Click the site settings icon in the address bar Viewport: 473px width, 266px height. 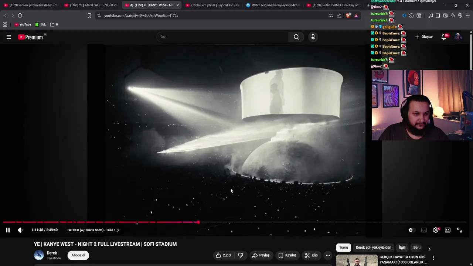coord(99,16)
